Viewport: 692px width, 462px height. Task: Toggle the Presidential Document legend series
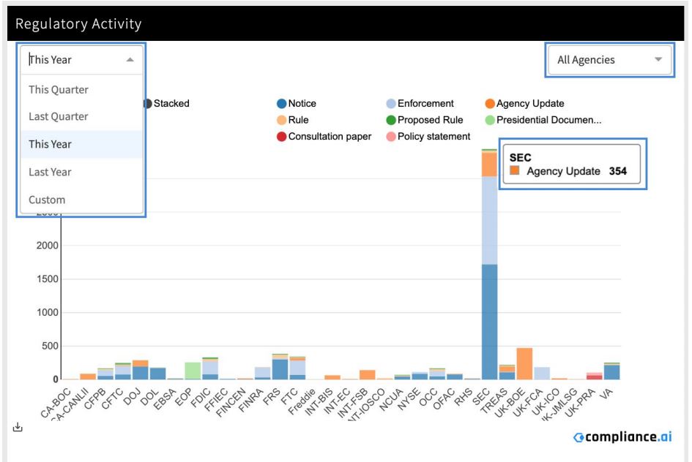coord(543,120)
